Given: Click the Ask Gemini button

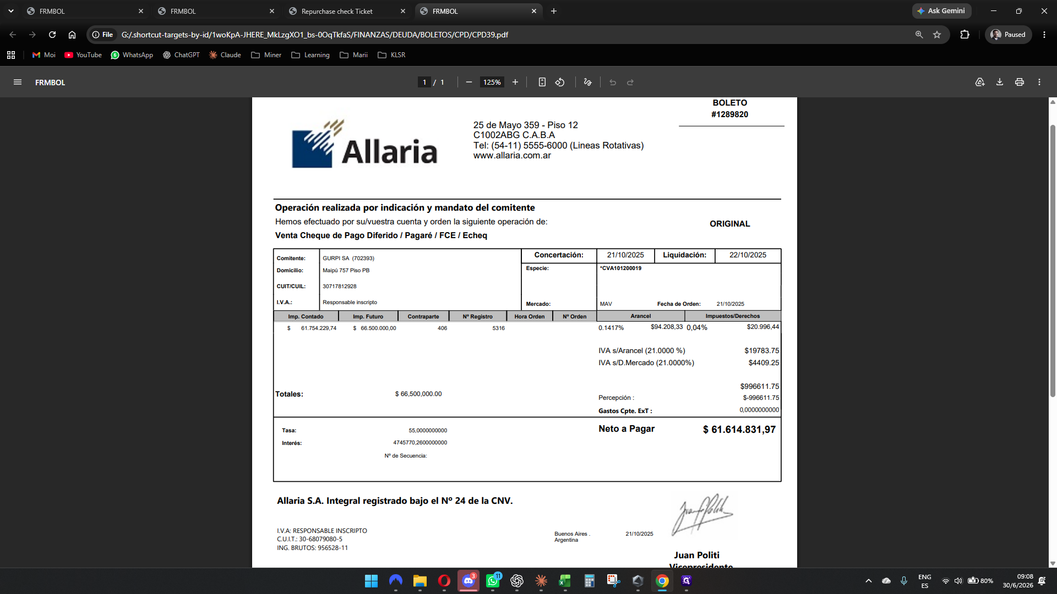Looking at the screenshot, I should pyautogui.click(x=941, y=11).
